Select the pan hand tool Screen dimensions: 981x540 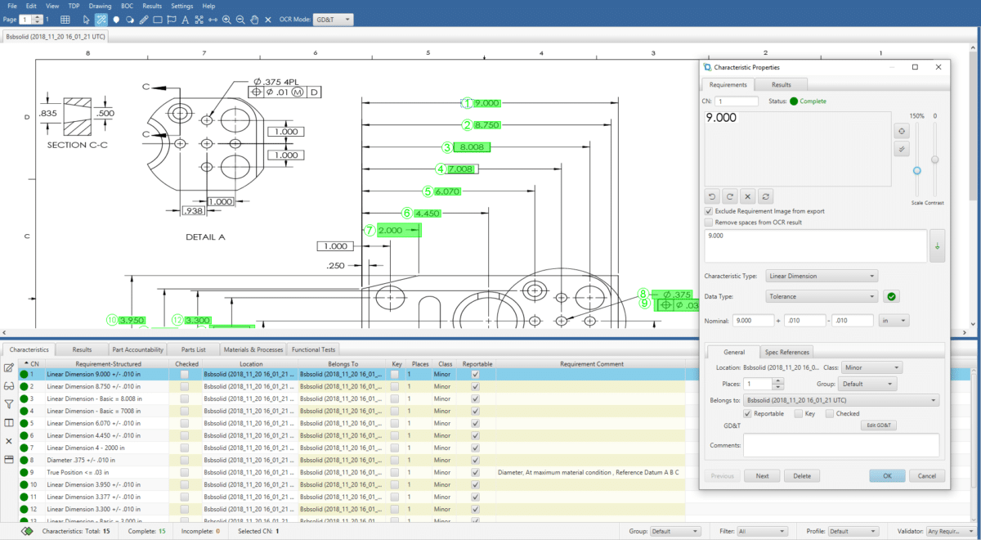[254, 19]
